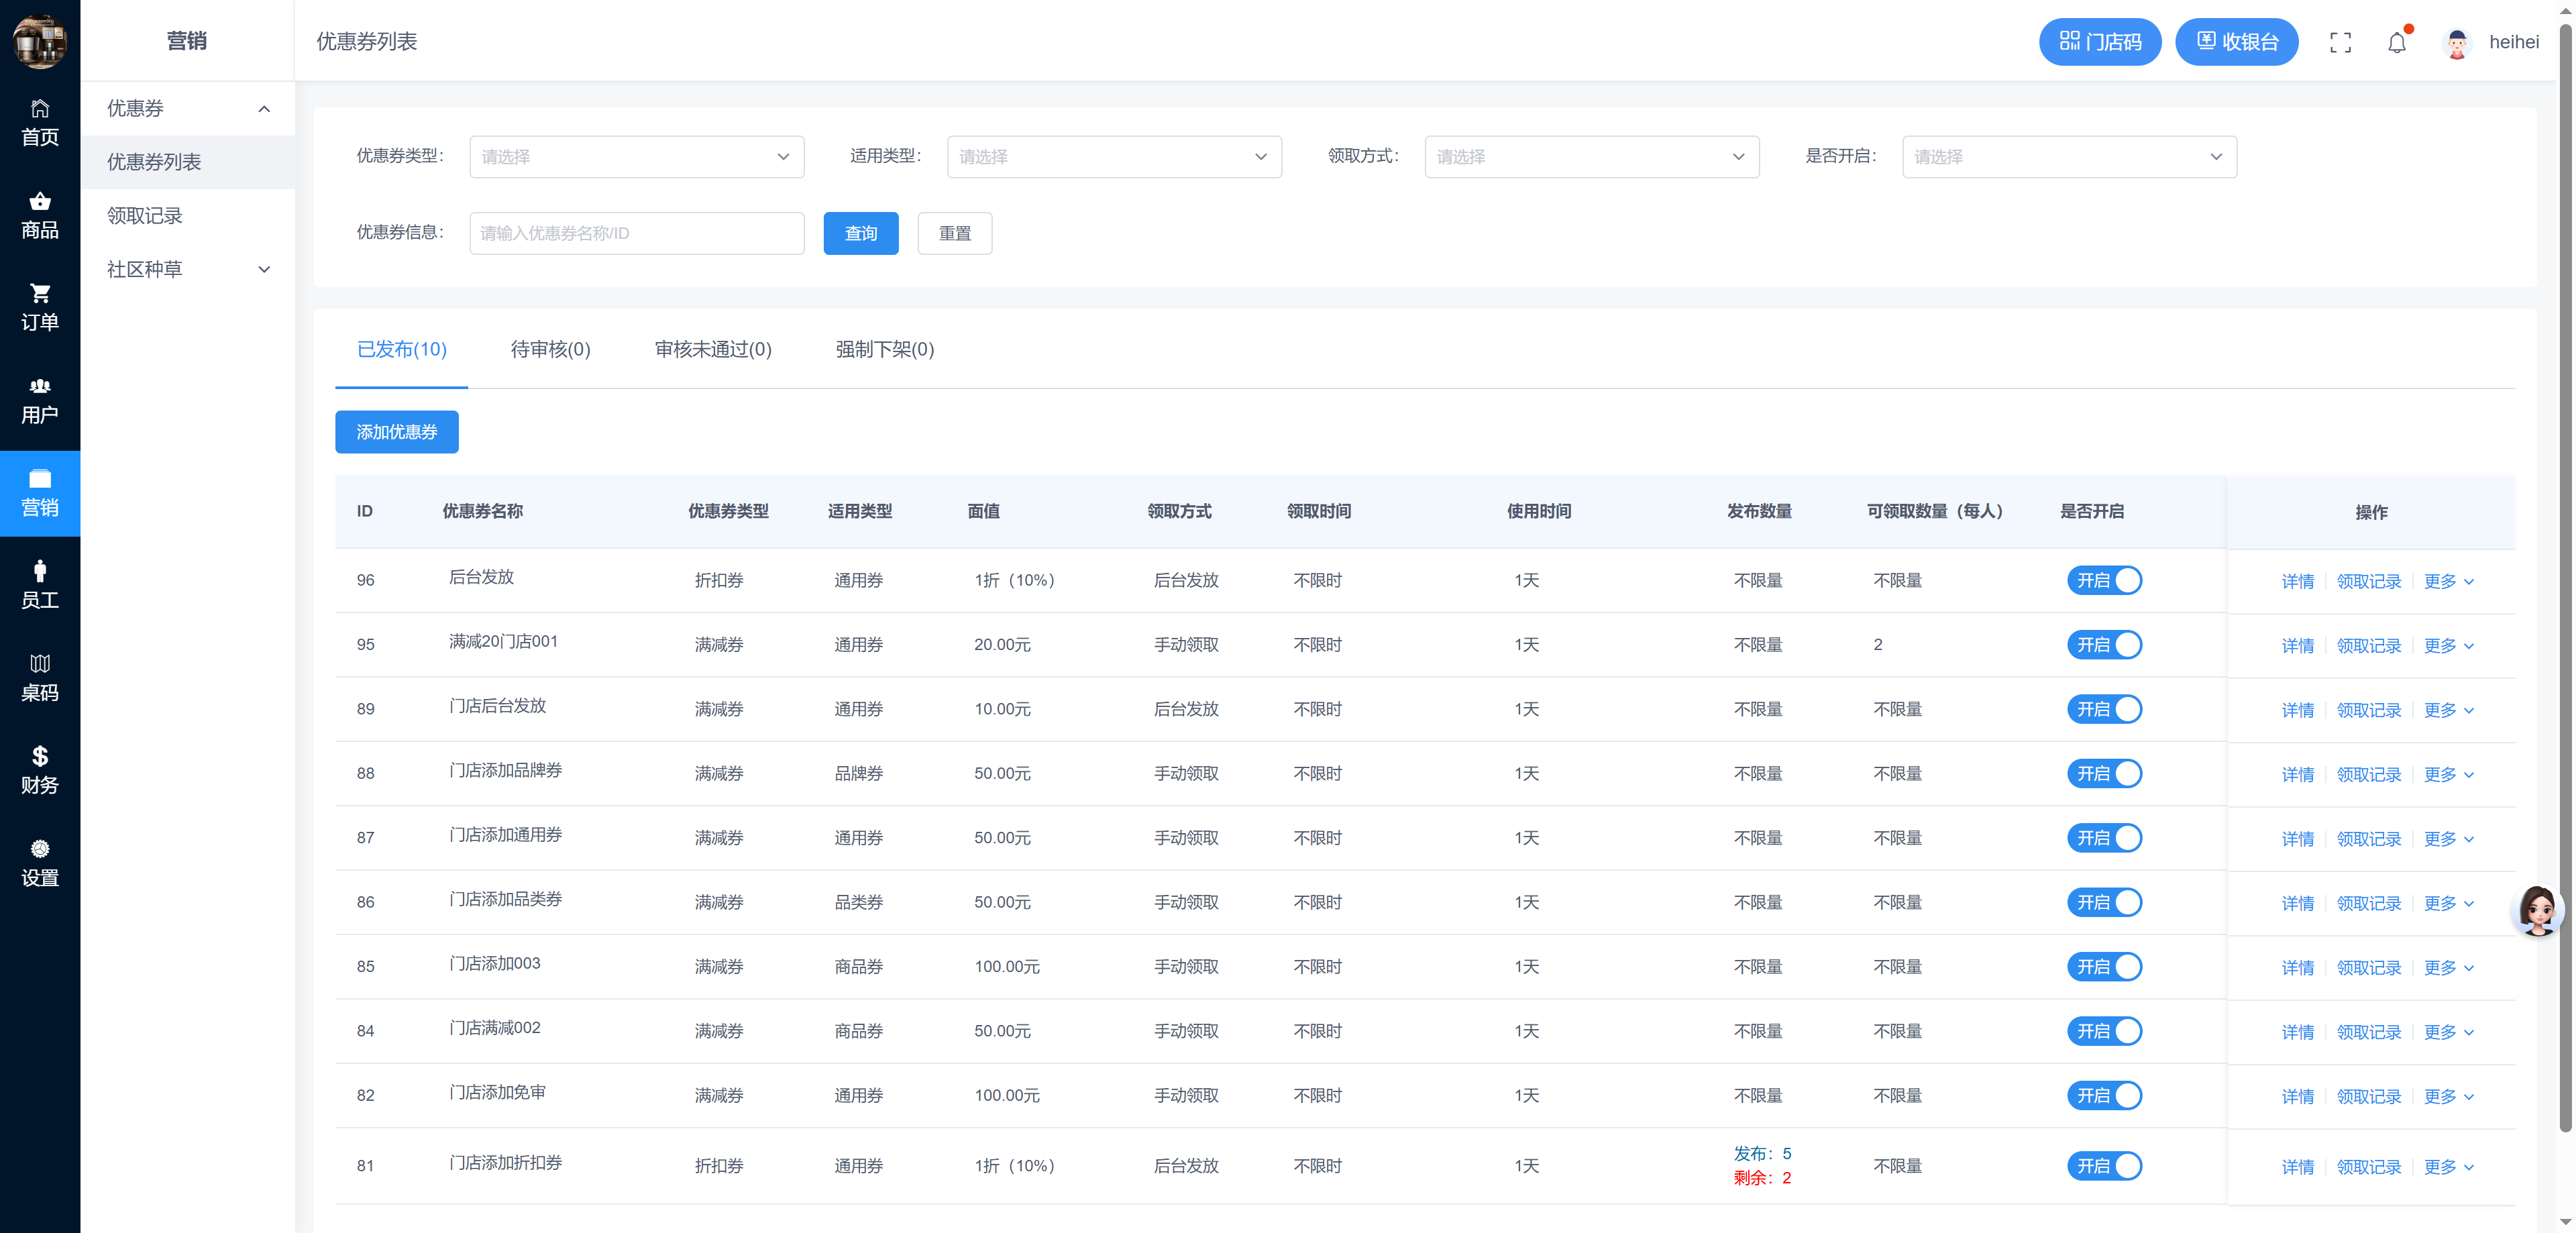Toggle fullscreen mode icon
The width and height of the screenshot is (2576, 1233).
[x=2340, y=42]
